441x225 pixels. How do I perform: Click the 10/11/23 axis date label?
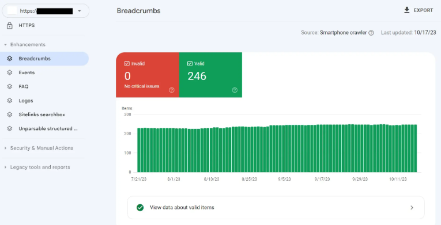398,179
